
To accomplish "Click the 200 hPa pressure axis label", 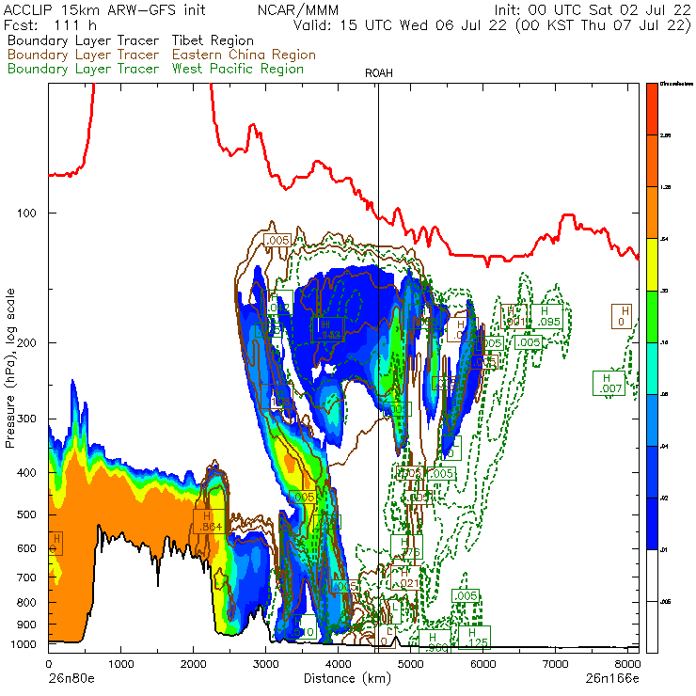I will 26,342.
